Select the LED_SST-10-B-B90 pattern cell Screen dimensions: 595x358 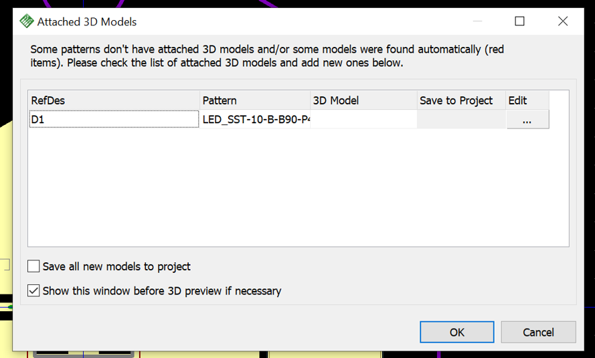pos(255,120)
